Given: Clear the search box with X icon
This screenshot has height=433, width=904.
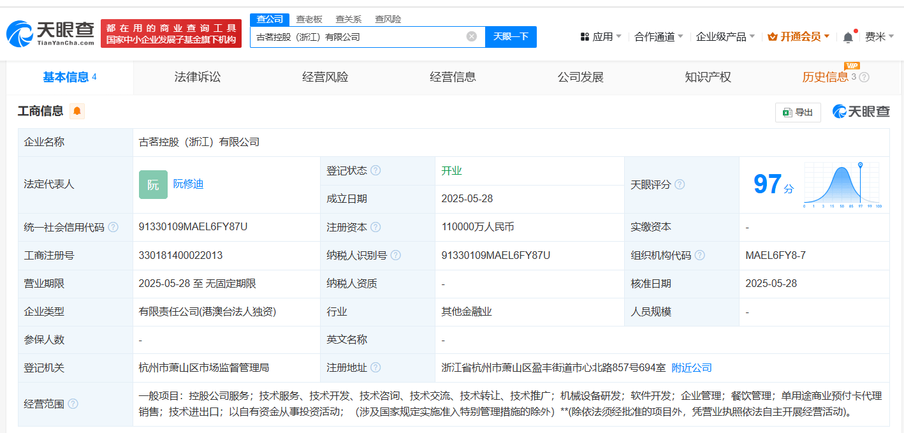Looking at the screenshot, I should pos(472,36).
